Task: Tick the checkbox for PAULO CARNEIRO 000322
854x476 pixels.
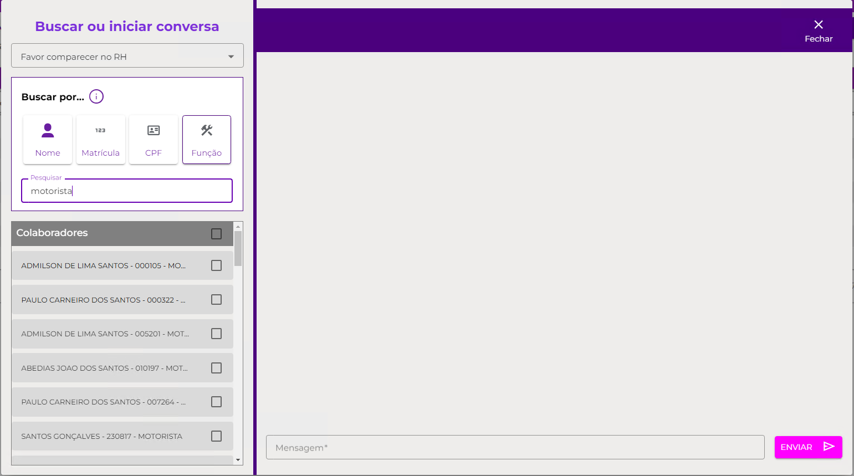Action: (x=217, y=300)
